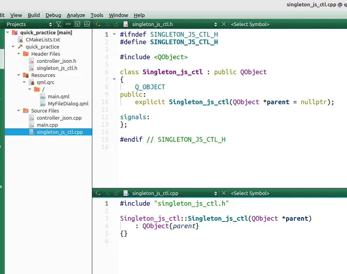Select main.qml in the tree
Screen dimensions: 347x274
click(x=59, y=97)
